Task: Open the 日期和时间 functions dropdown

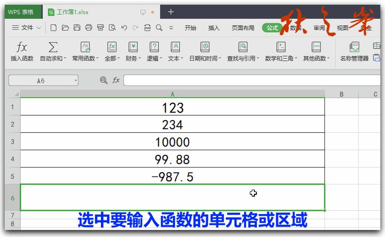Action: [x=205, y=51]
